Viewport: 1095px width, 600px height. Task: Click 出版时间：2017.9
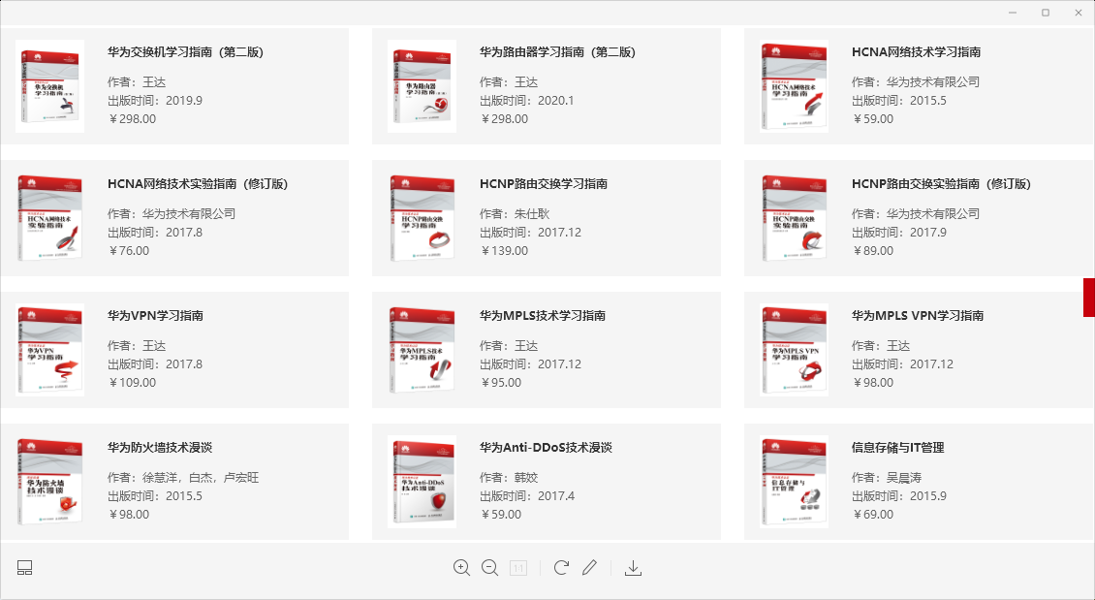coord(899,233)
